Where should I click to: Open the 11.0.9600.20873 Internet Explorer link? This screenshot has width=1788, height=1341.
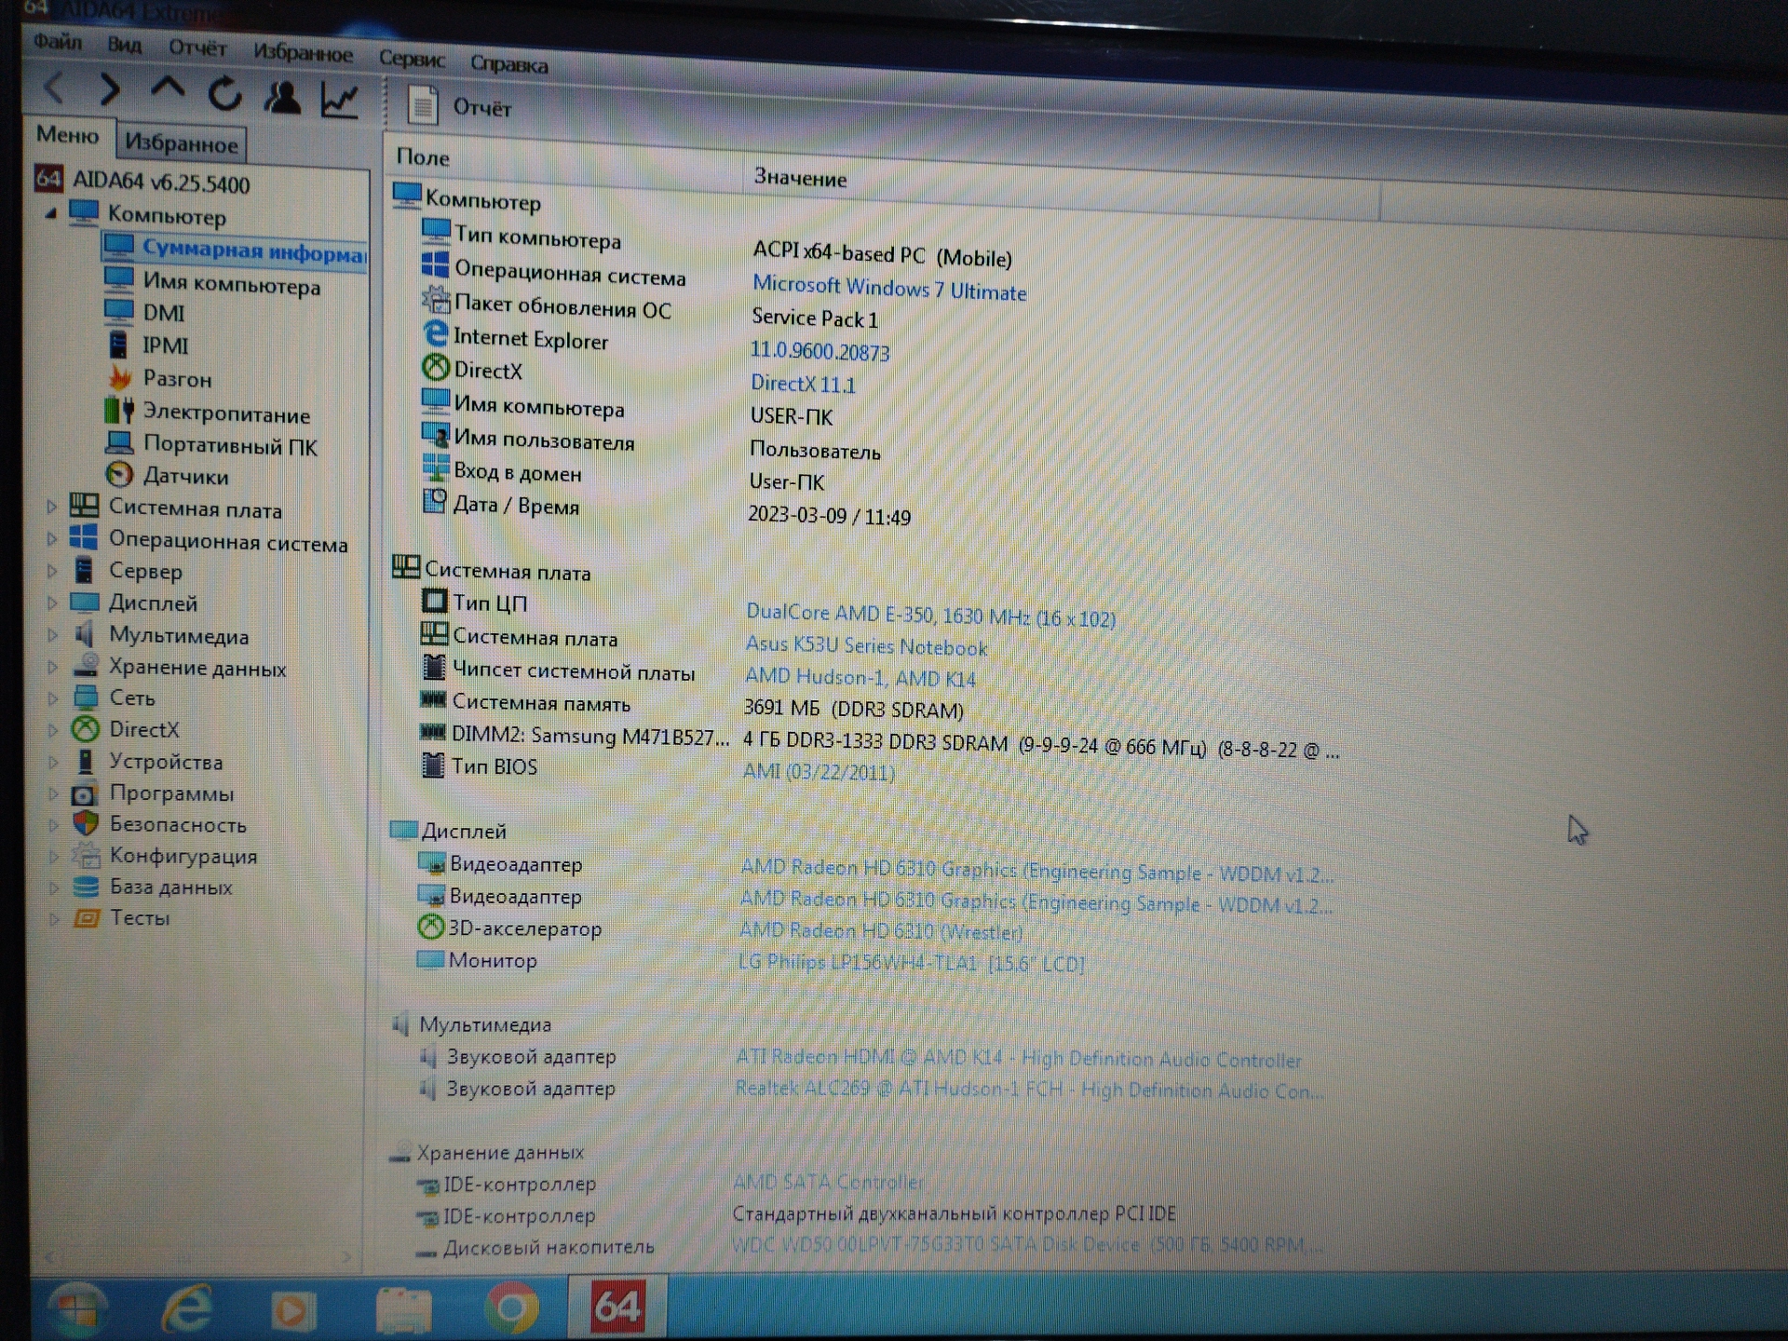pyautogui.click(x=819, y=351)
